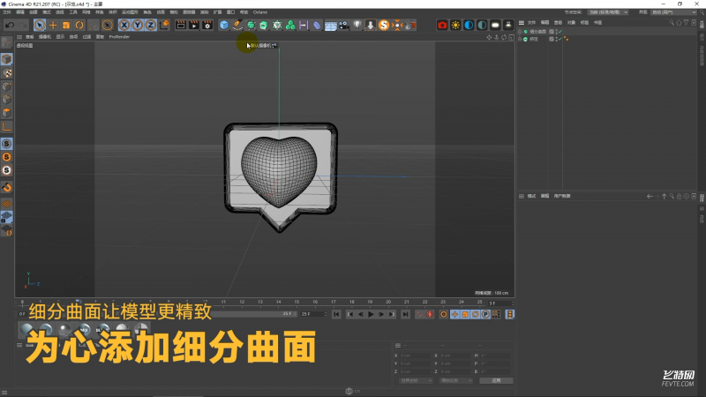Switch to Texture mode left toolbar icon
This screenshot has height=397, width=706.
(x=7, y=73)
